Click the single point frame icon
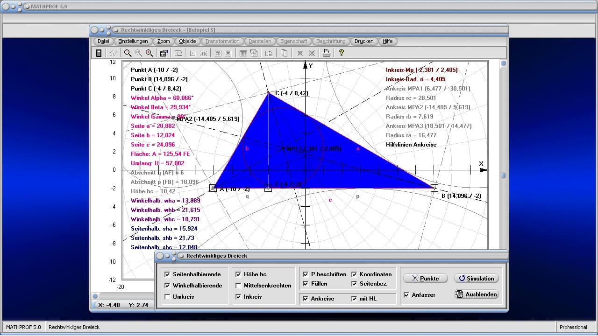The width and height of the screenshot is (598, 336). click(192, 53)
